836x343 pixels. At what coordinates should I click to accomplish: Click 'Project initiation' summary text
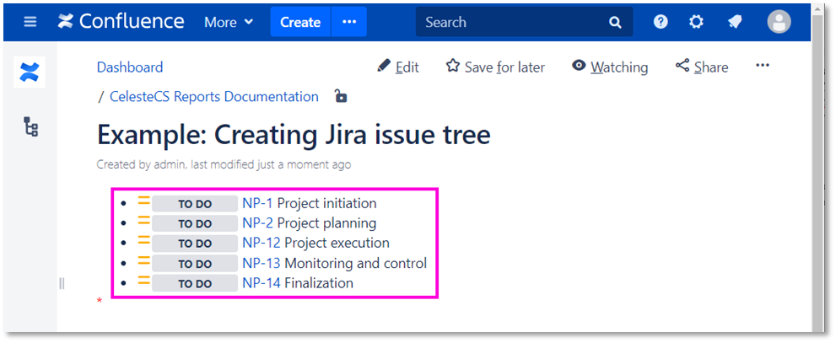326,203
